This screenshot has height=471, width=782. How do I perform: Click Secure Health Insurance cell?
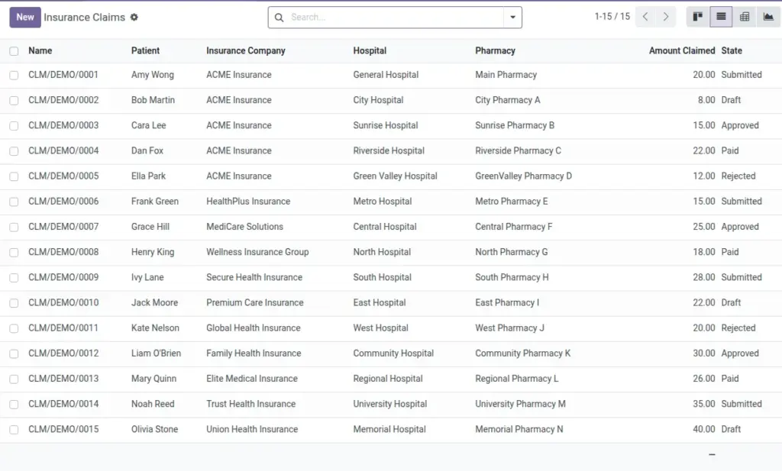[254, 277]
